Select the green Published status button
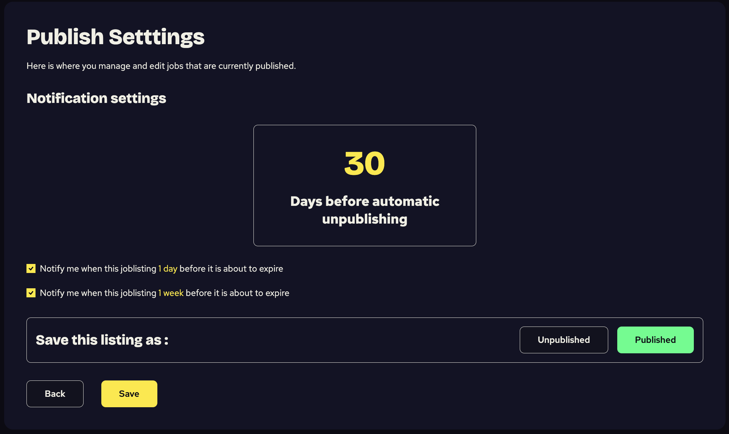The height and width of the screenshot is (434, 729). (x=655, y=340)
